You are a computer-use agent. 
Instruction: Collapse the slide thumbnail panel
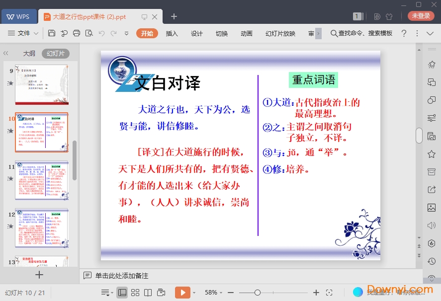[6, 53]
